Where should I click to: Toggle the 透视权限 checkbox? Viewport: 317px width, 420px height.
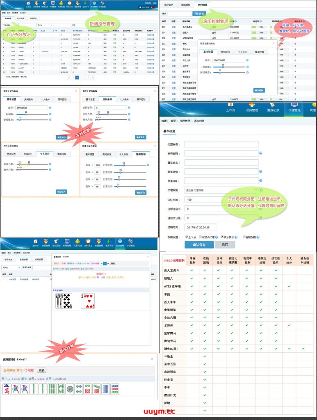pyautogui.click(x=244, y=237)
